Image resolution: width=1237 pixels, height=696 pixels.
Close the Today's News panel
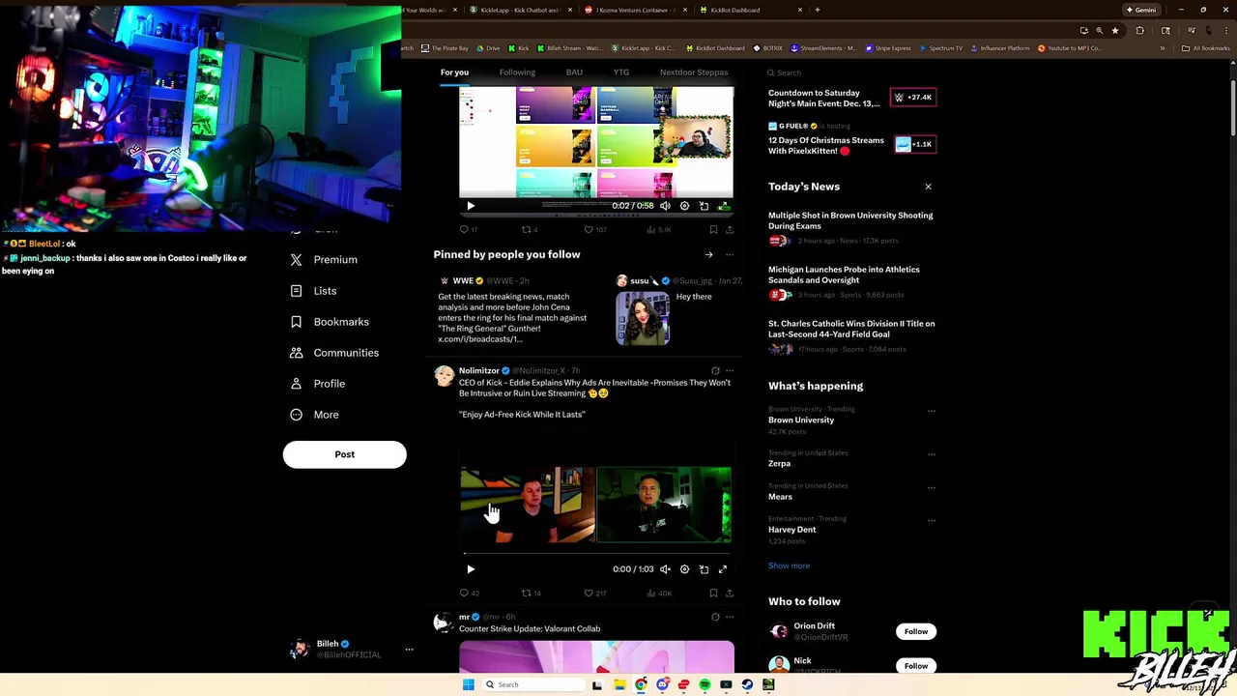point(928,187)
